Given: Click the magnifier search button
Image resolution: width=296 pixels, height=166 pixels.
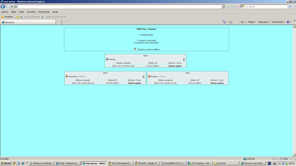Looking at the screenshot, I should coord(290,7).
